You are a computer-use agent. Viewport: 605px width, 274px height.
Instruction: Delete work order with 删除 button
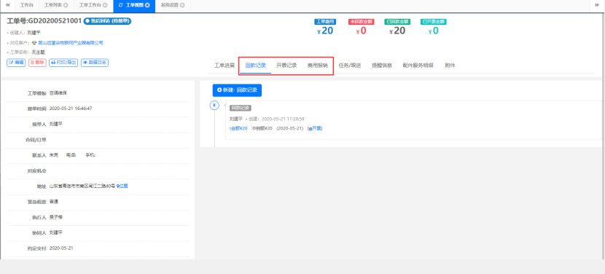coord(37,63)
